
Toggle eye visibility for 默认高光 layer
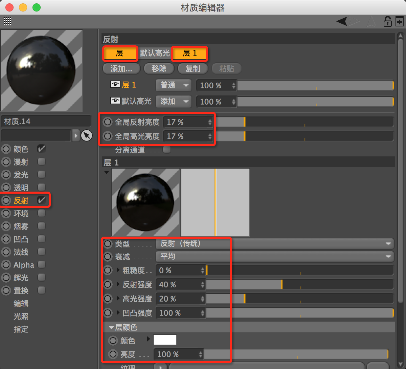click(x=115, y=101)
